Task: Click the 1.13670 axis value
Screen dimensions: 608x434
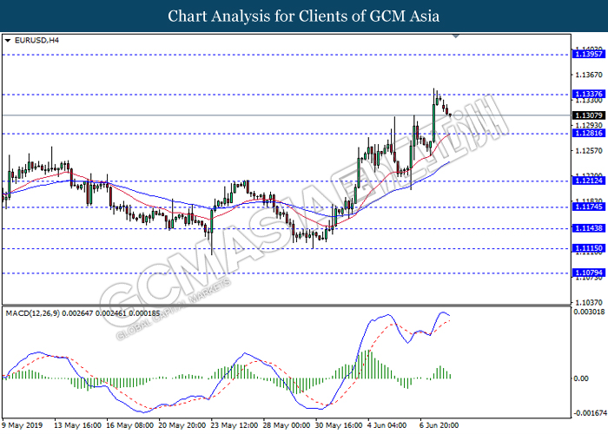Action: click(x=589, y=75)
